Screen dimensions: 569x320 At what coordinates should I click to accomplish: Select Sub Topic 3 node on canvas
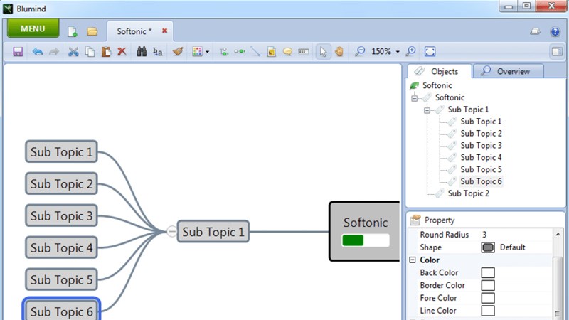61,215
